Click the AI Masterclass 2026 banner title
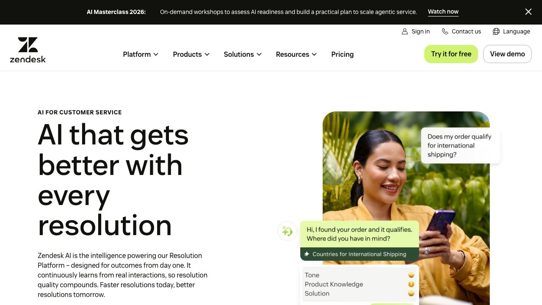The image size is (542, 305). pyautogui.click(x=116, y=12)
